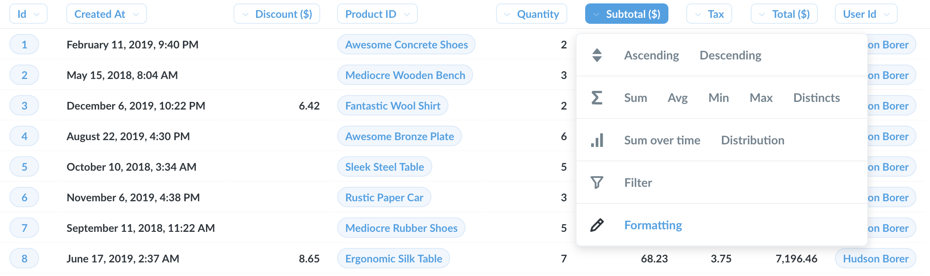Image resolution: width=930 pixels, height=276 pixels.
Task: Click the highlighted Subtotal ($) header
Action: 626,14
